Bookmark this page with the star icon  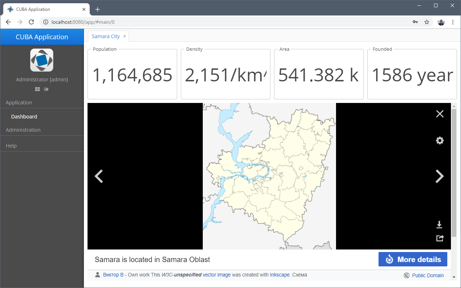(427, 22)
